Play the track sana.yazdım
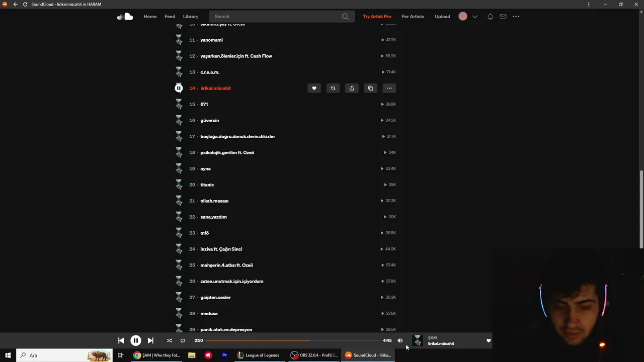 click(213, 217)
